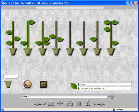The height and width of the screenshot is (112, 139).
Task: Click the IE icon in the title bar
Action: (2, 3)
